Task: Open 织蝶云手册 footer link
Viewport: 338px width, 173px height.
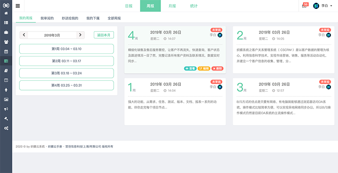Action: 55,146
